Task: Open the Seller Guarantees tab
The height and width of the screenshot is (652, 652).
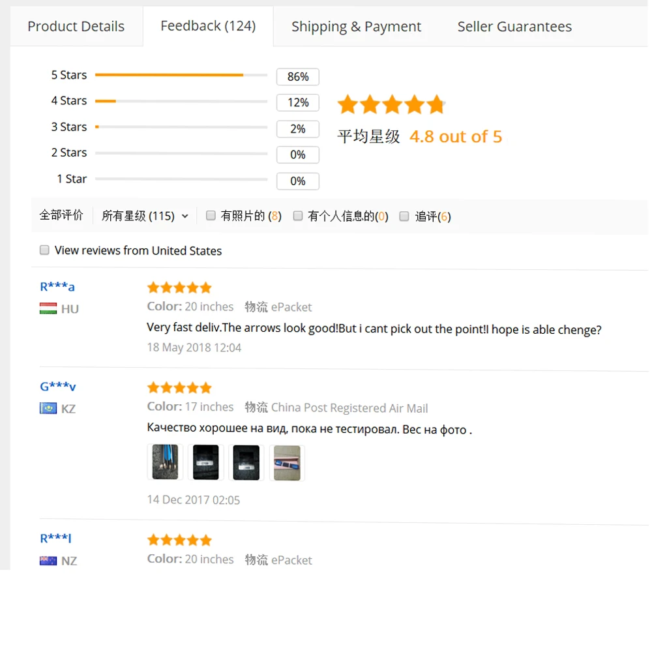Action: pyautogui.click(x=514, y=27)
